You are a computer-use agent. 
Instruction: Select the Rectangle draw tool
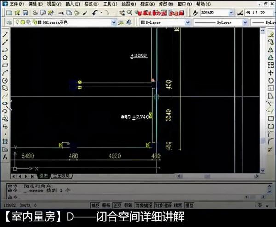5,65
